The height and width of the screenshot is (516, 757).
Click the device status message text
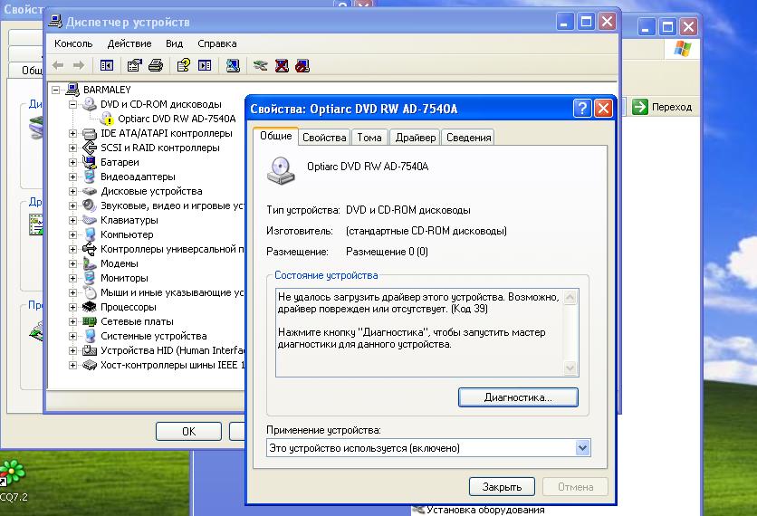[x=418, y=320]
